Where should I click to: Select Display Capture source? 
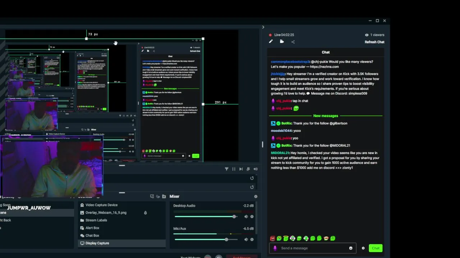(x=122, y=243)
